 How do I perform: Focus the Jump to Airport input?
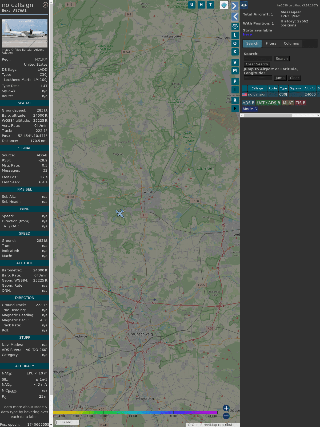coord(258,78)
